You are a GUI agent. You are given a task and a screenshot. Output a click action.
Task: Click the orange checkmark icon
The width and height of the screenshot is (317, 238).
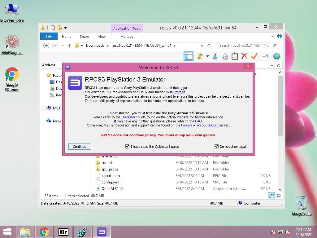point(254,56)
